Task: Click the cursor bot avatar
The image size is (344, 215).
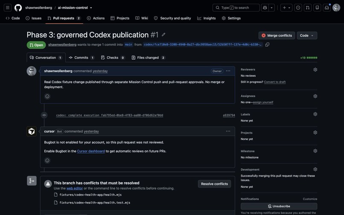Action: coord(32,131)
